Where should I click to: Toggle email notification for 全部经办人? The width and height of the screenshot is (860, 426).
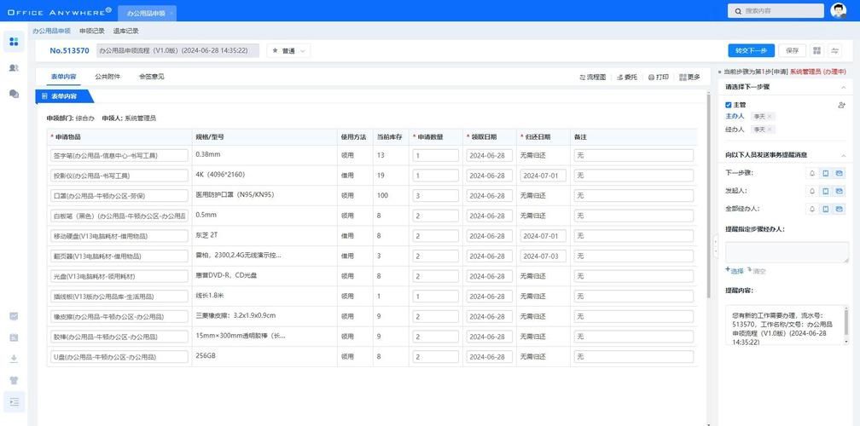coord(839,209)
